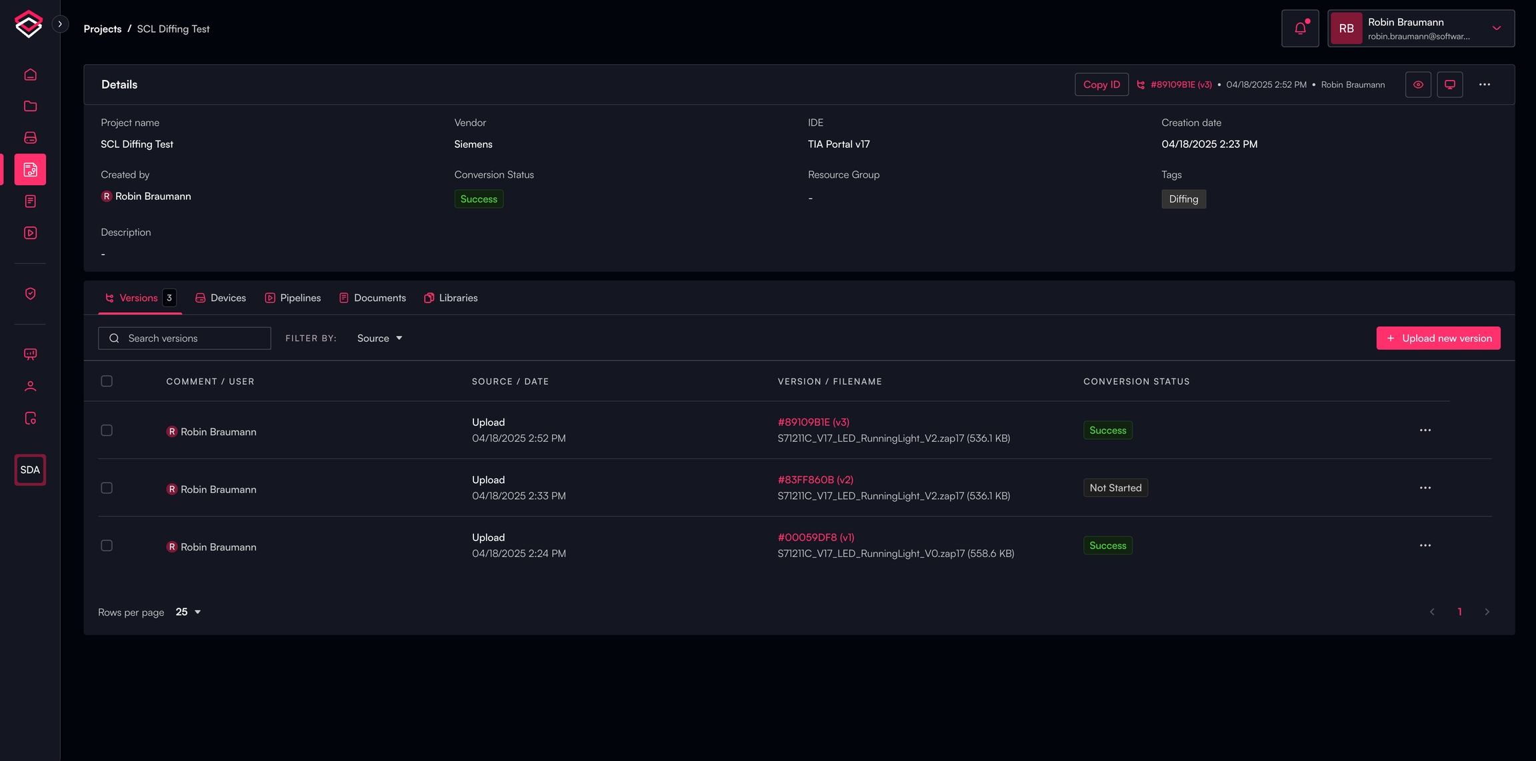1536x761 pixels.
Task: Click the eye icon in Details header
Action: point(1418,85)
